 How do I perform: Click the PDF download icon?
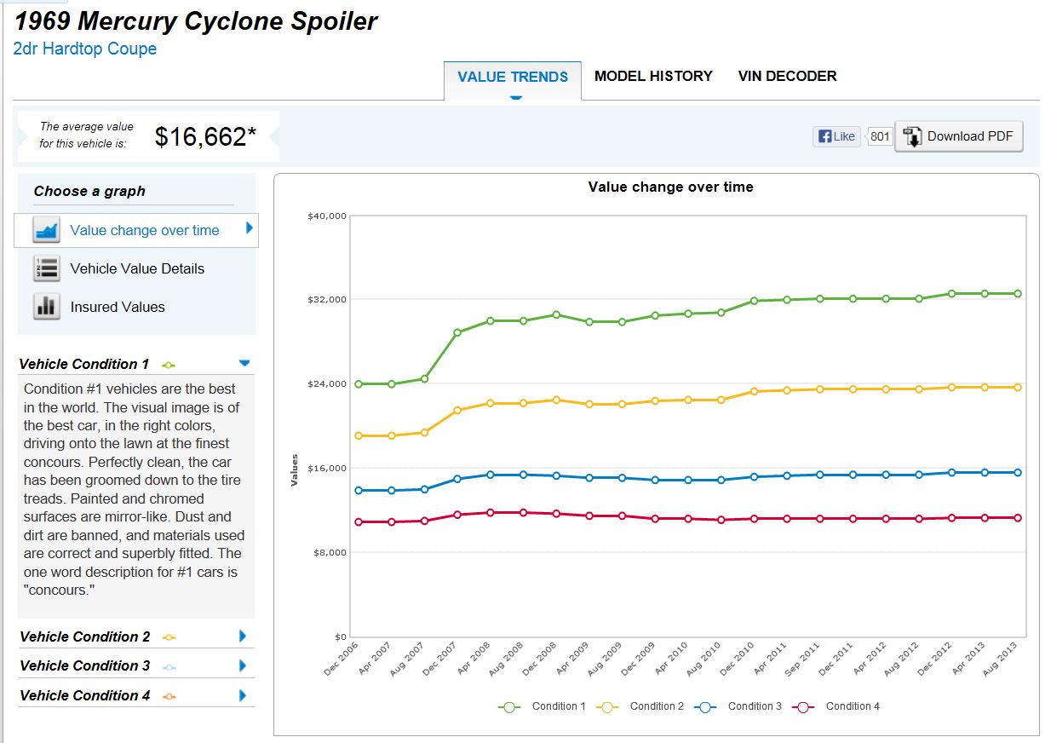(912, 136)
